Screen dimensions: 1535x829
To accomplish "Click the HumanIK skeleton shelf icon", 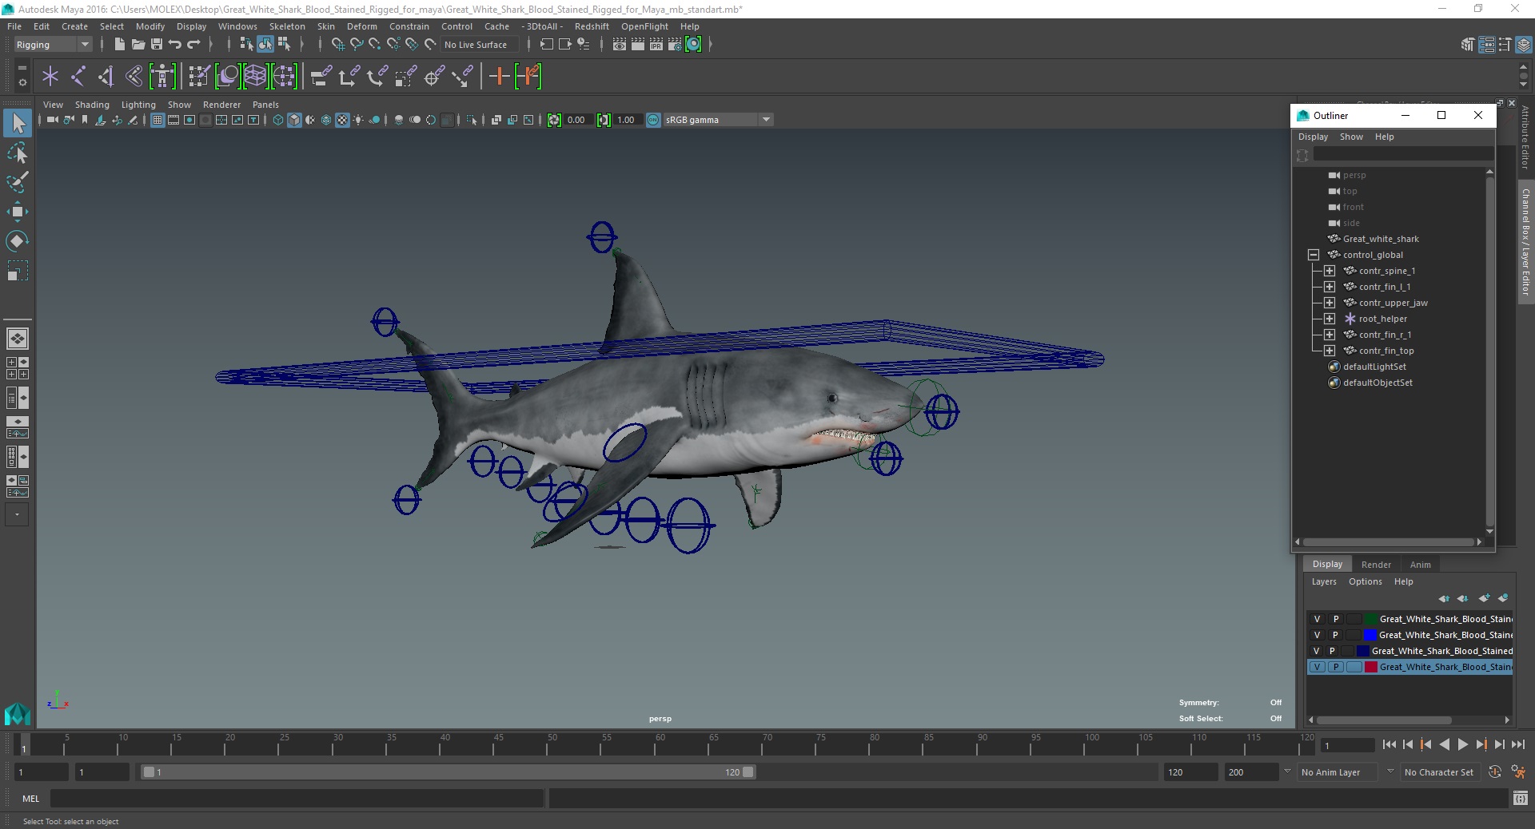I will (x=162, y=77).
